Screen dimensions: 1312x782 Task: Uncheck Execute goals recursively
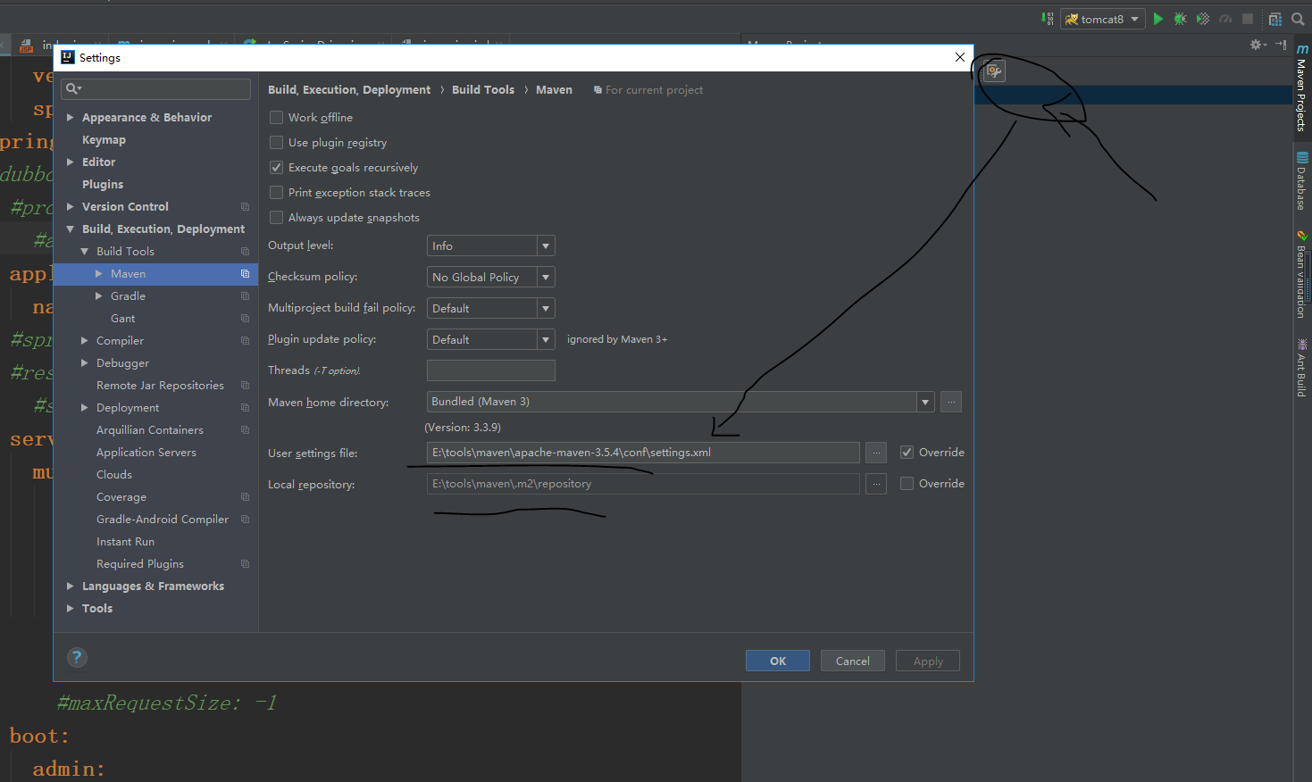[x=277, y=168]
